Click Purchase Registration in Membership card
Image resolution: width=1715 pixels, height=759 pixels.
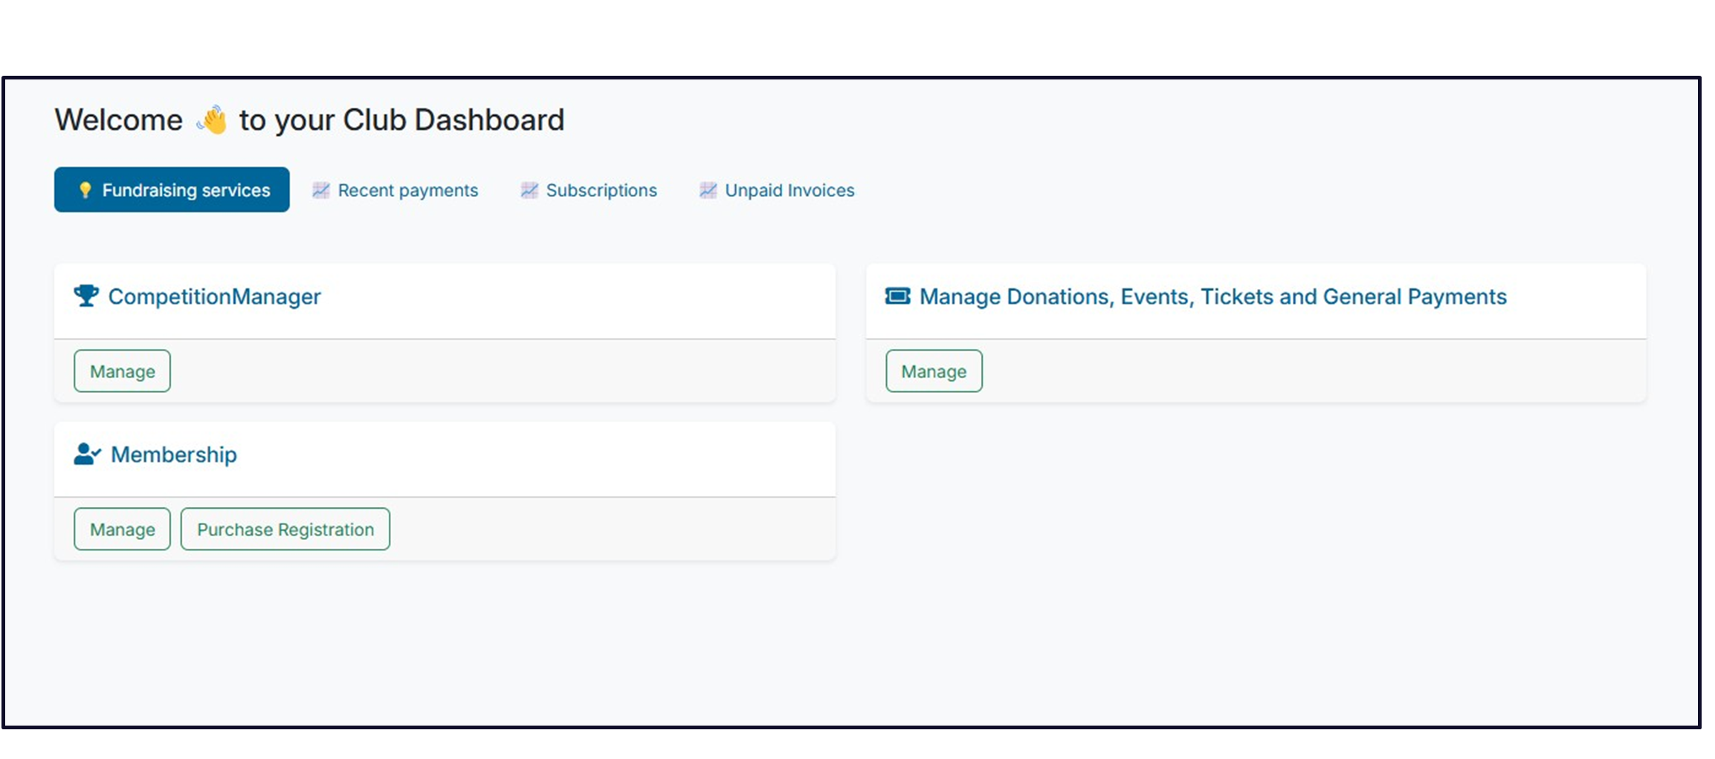tap(285, 529)
